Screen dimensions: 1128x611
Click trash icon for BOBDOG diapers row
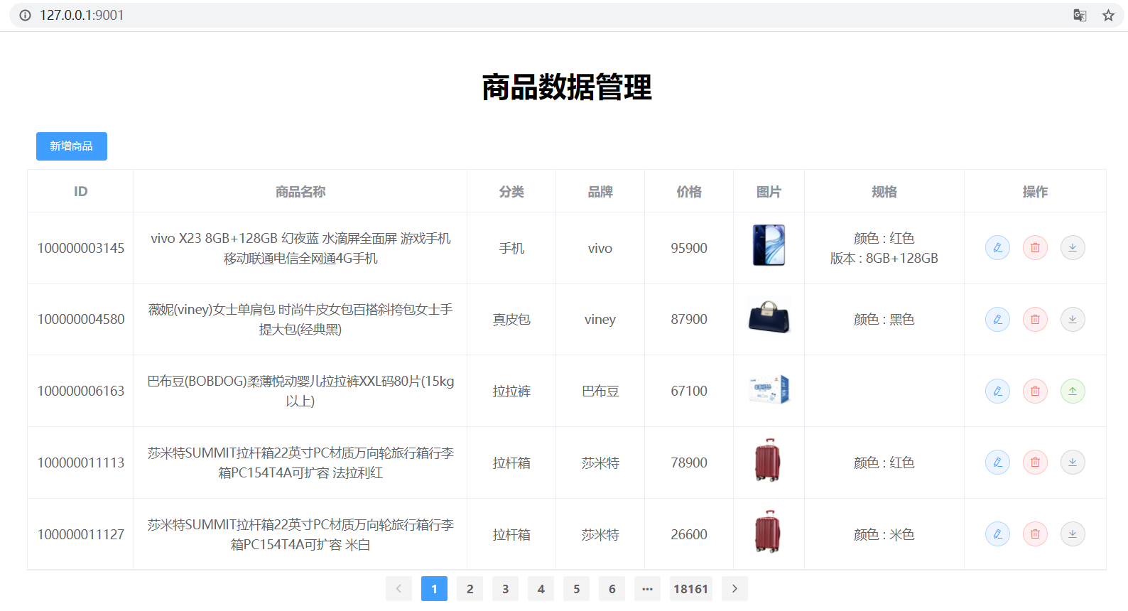[1035, 391]
